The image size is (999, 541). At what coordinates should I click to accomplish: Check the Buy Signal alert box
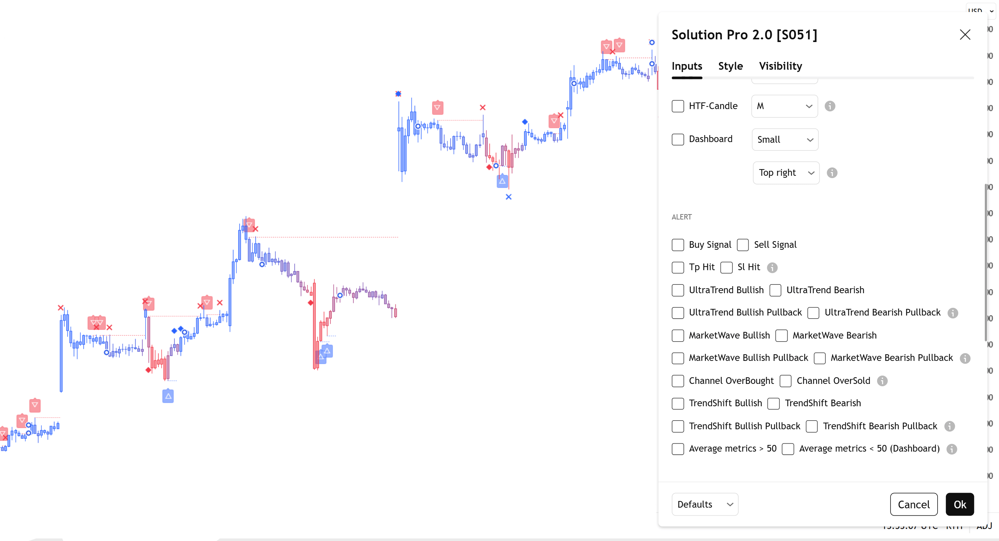point(677,245)
